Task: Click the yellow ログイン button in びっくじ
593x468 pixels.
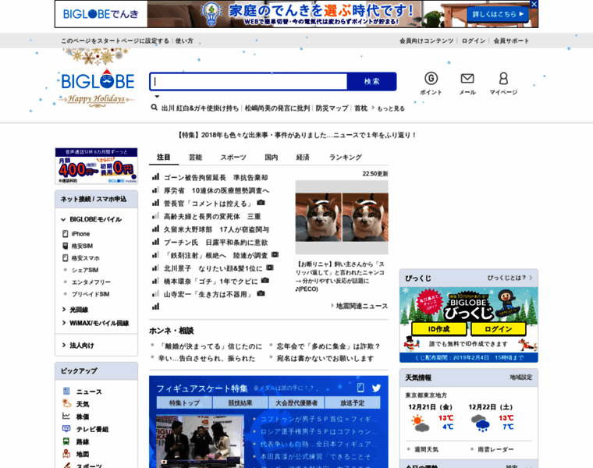Action: click(x=499, y=329)
